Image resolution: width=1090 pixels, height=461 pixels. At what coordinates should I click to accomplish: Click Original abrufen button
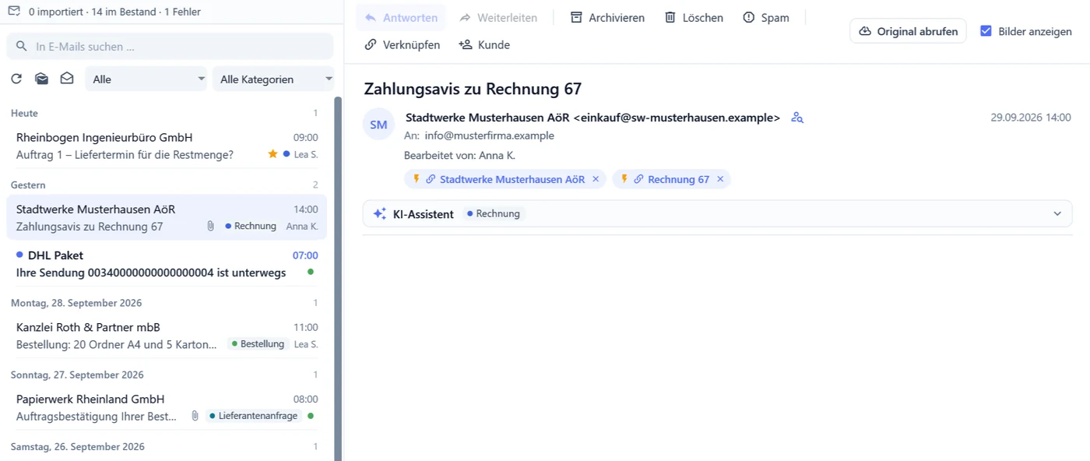(908, 31)
